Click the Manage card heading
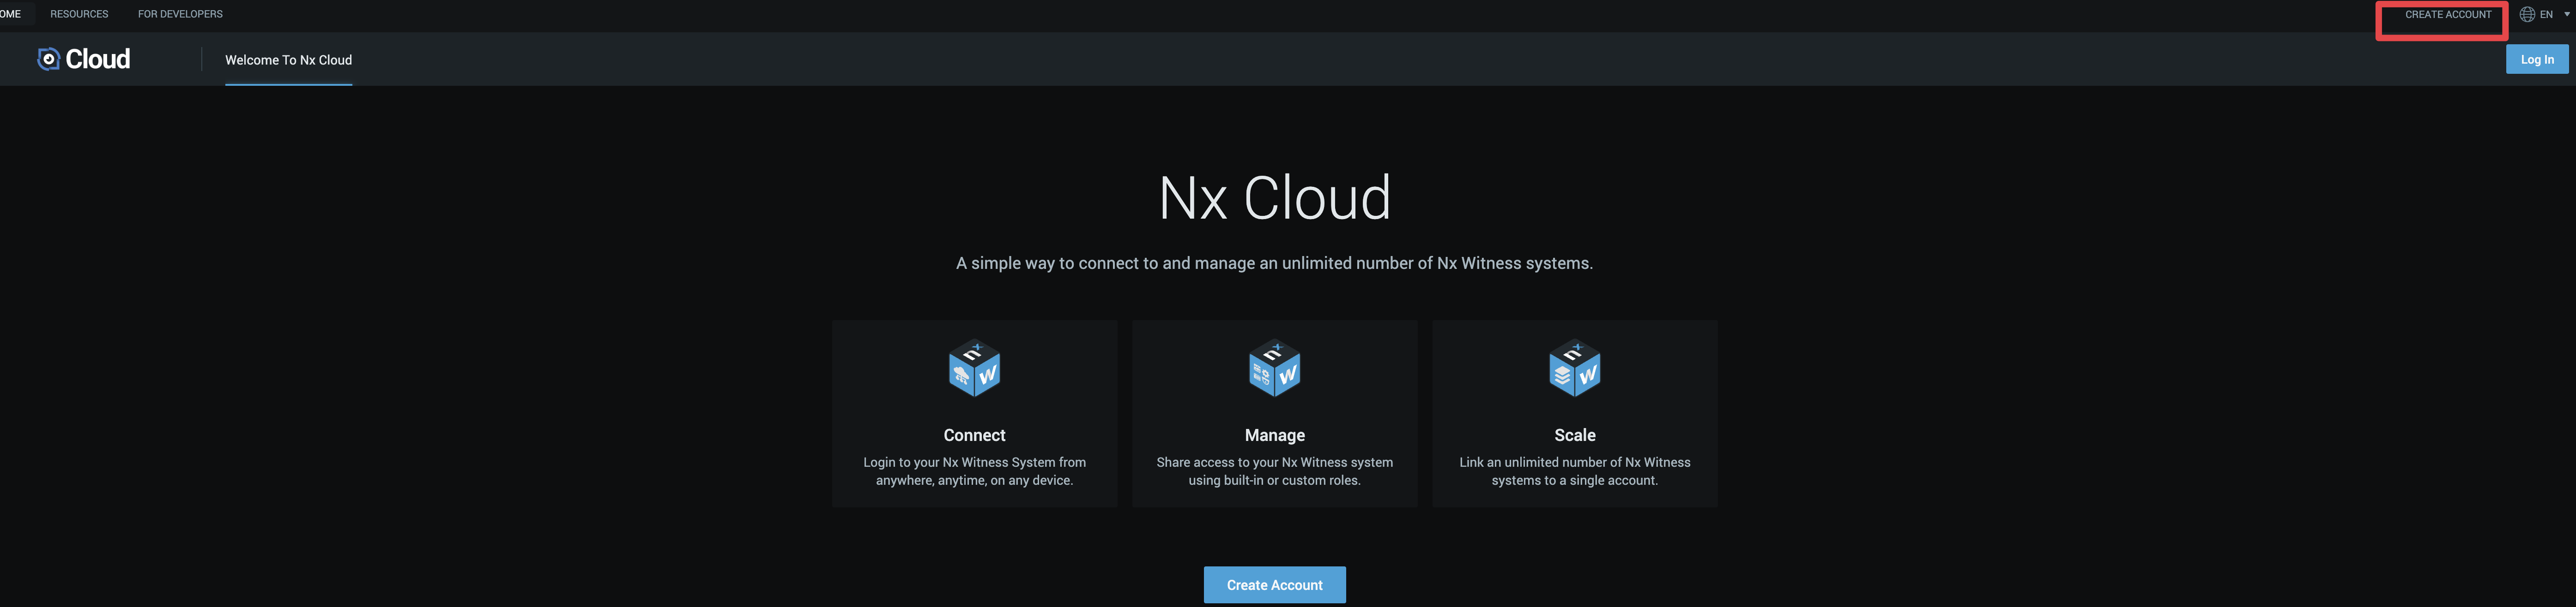Screen dimensions: 2576x607 (x=1274, y=435)
